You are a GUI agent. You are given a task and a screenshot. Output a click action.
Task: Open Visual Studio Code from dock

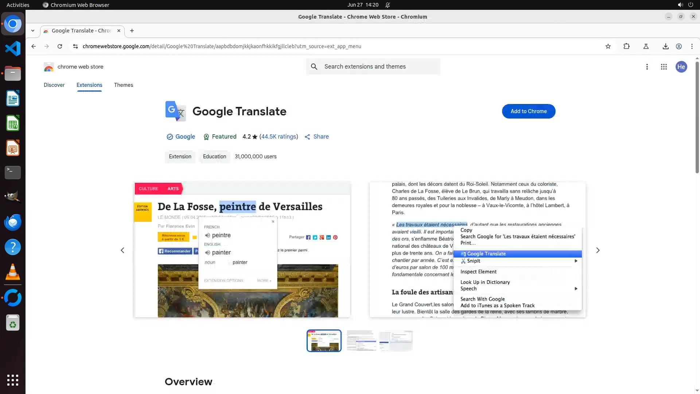(13, 49)
